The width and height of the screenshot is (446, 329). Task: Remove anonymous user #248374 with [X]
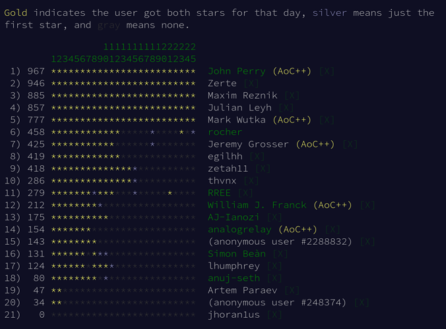(362, 303)
